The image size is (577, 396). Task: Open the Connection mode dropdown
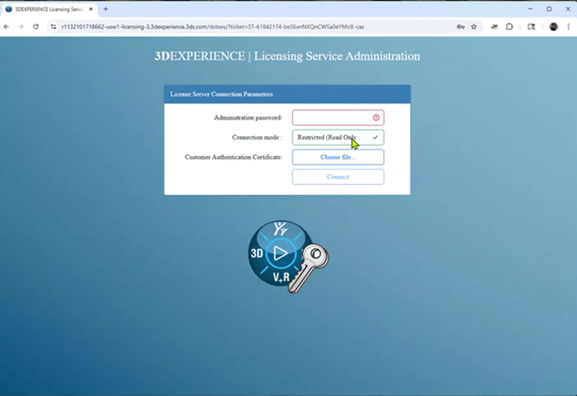coord(337,137)
